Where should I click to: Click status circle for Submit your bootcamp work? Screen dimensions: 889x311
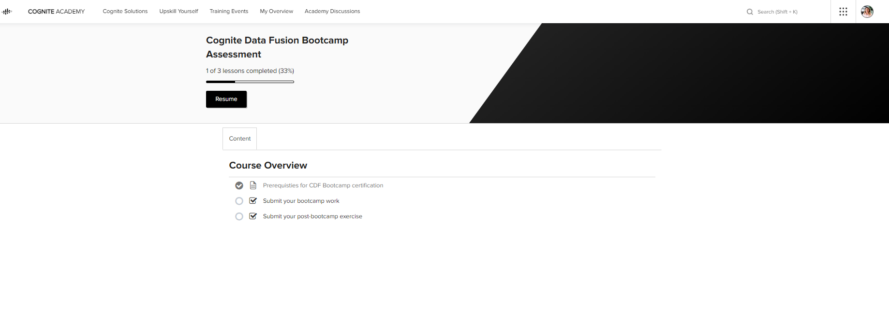pyautogui.click(x=239, y=201)
